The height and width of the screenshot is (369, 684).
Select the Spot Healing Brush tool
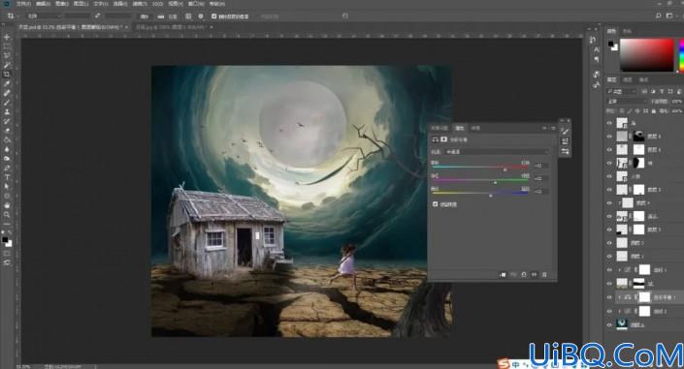(7, 93)
